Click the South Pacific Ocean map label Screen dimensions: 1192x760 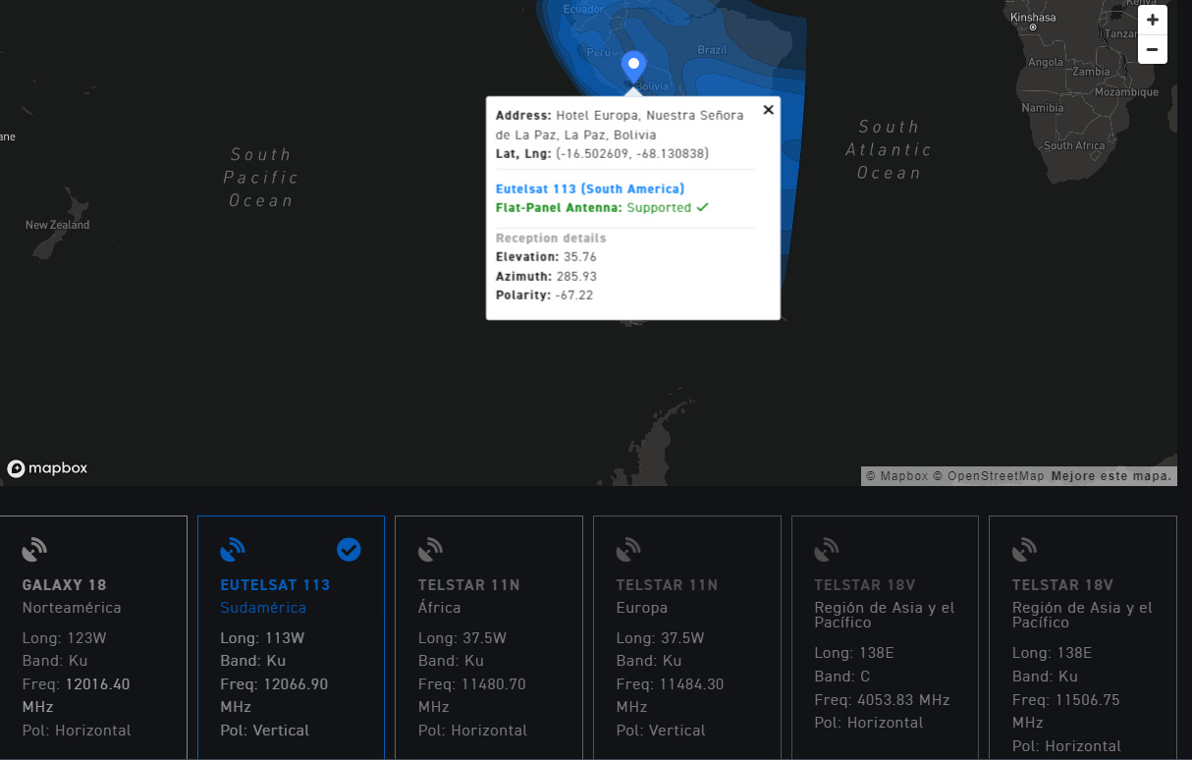click(x=261, y=178)
